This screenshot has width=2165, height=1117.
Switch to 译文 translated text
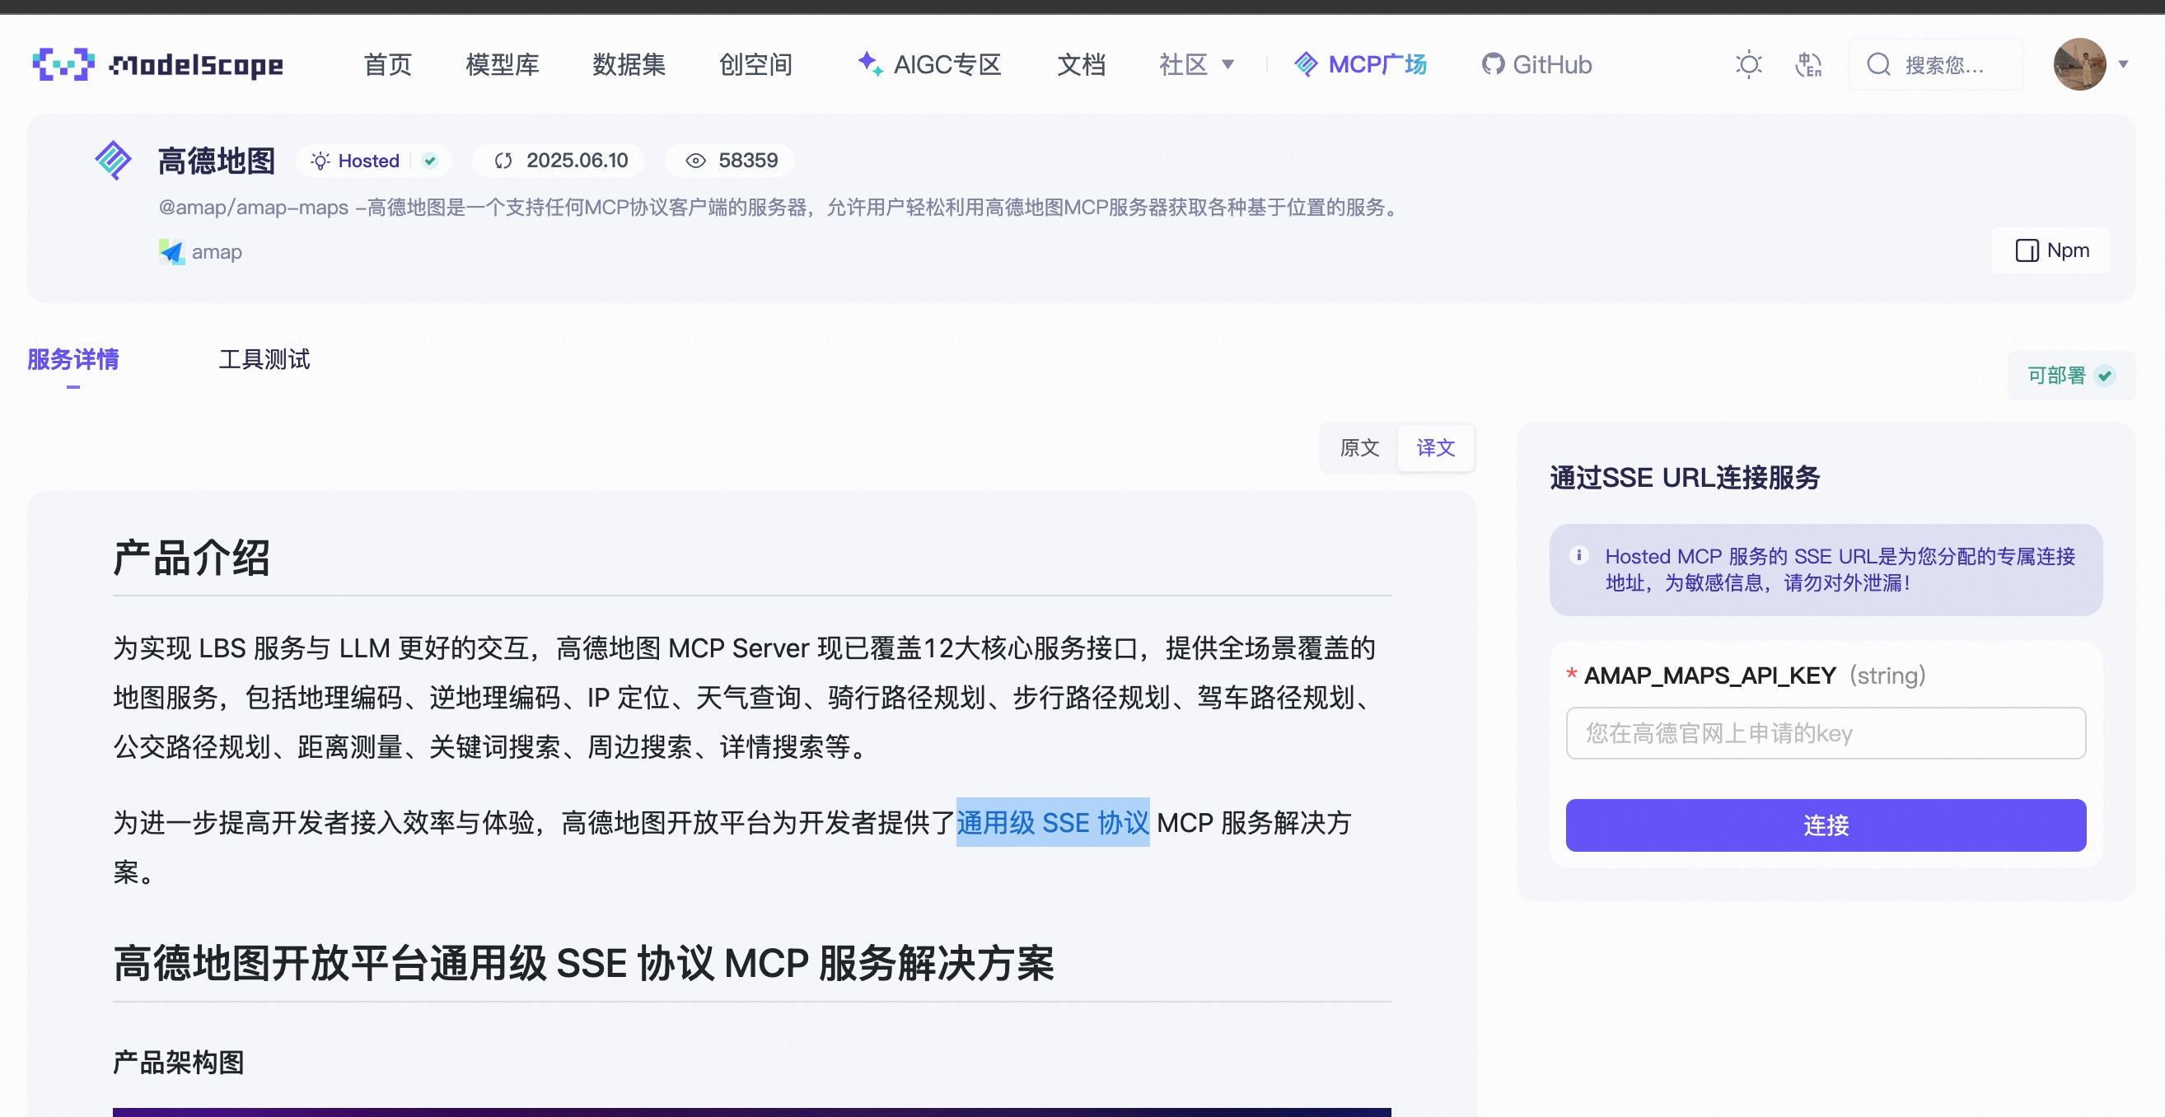1435,447
